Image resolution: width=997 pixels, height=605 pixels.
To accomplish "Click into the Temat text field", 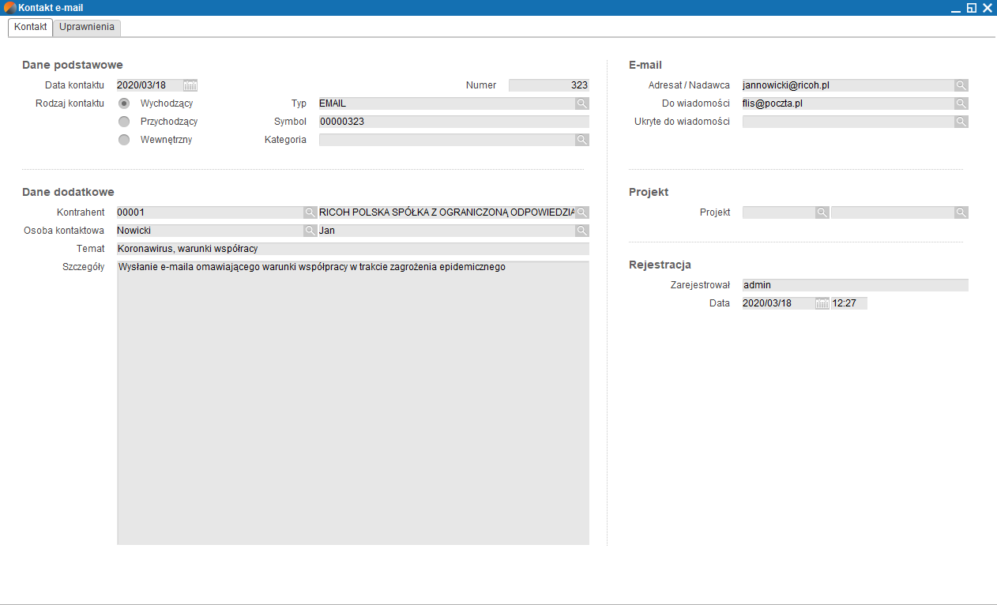I will click(352, 249).
